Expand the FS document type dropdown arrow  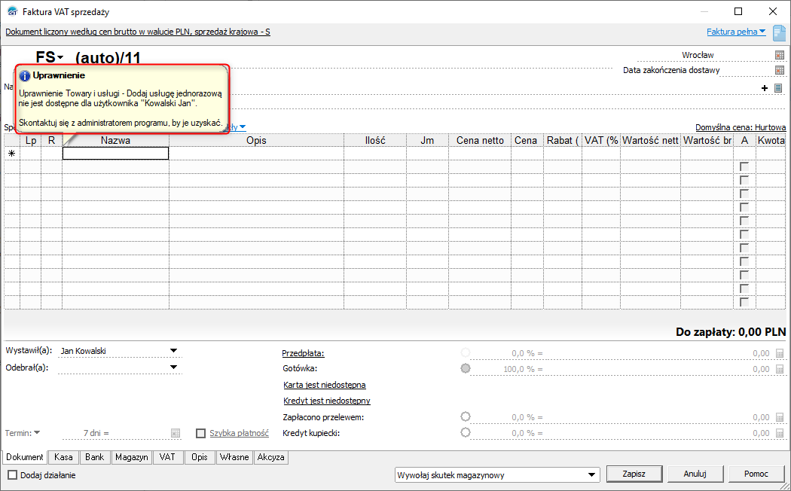tap(60, 57)
